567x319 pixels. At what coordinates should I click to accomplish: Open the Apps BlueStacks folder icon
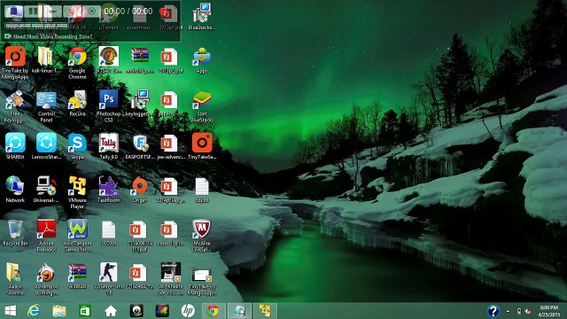coord(202,59)
